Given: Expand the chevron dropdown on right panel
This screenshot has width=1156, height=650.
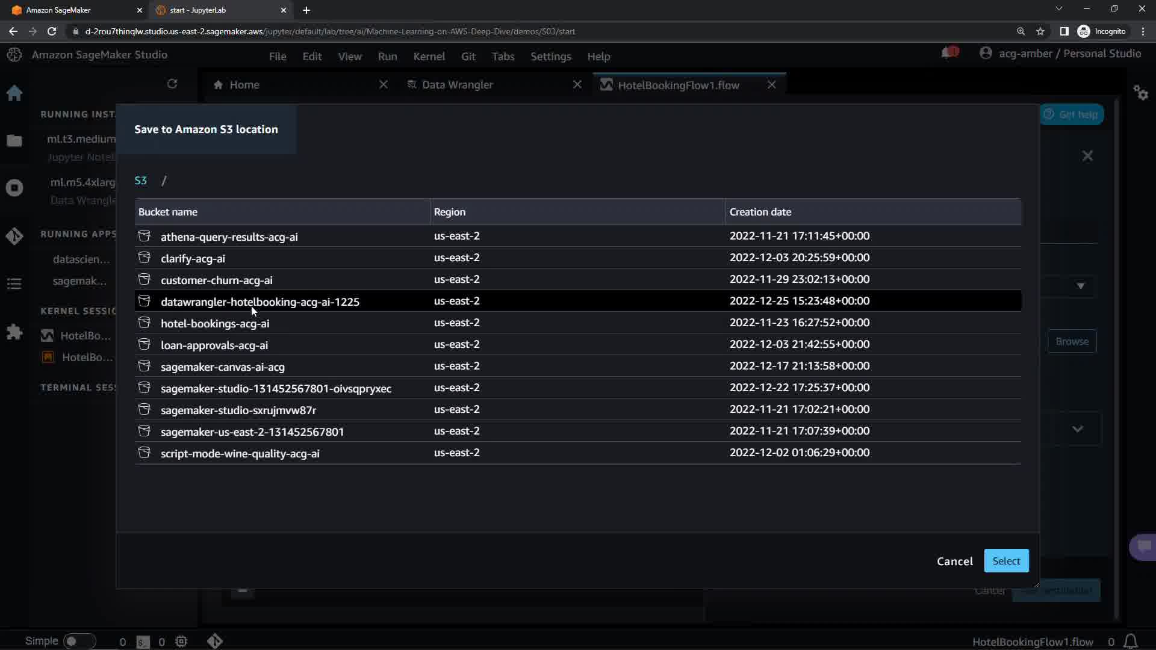Looking at the screenshot, I should (x=1077, y=429).
